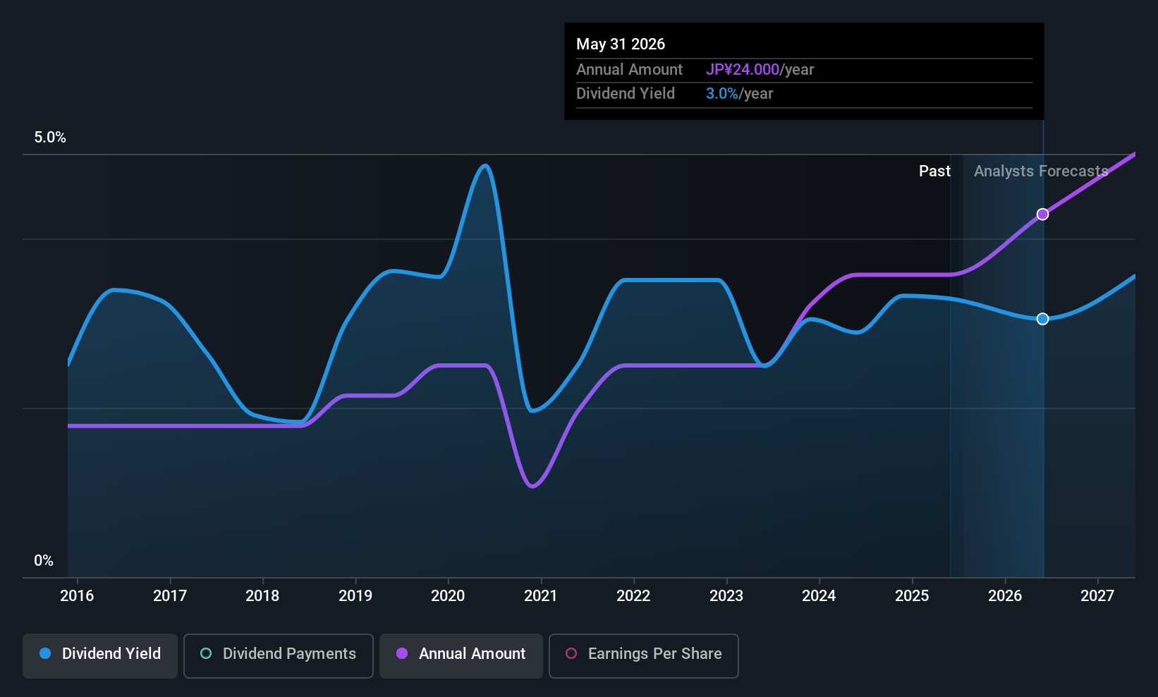Click the May 31 2026 tooltip date
Viewport: 1158px width, 697px height.
(x=621, y=44)
